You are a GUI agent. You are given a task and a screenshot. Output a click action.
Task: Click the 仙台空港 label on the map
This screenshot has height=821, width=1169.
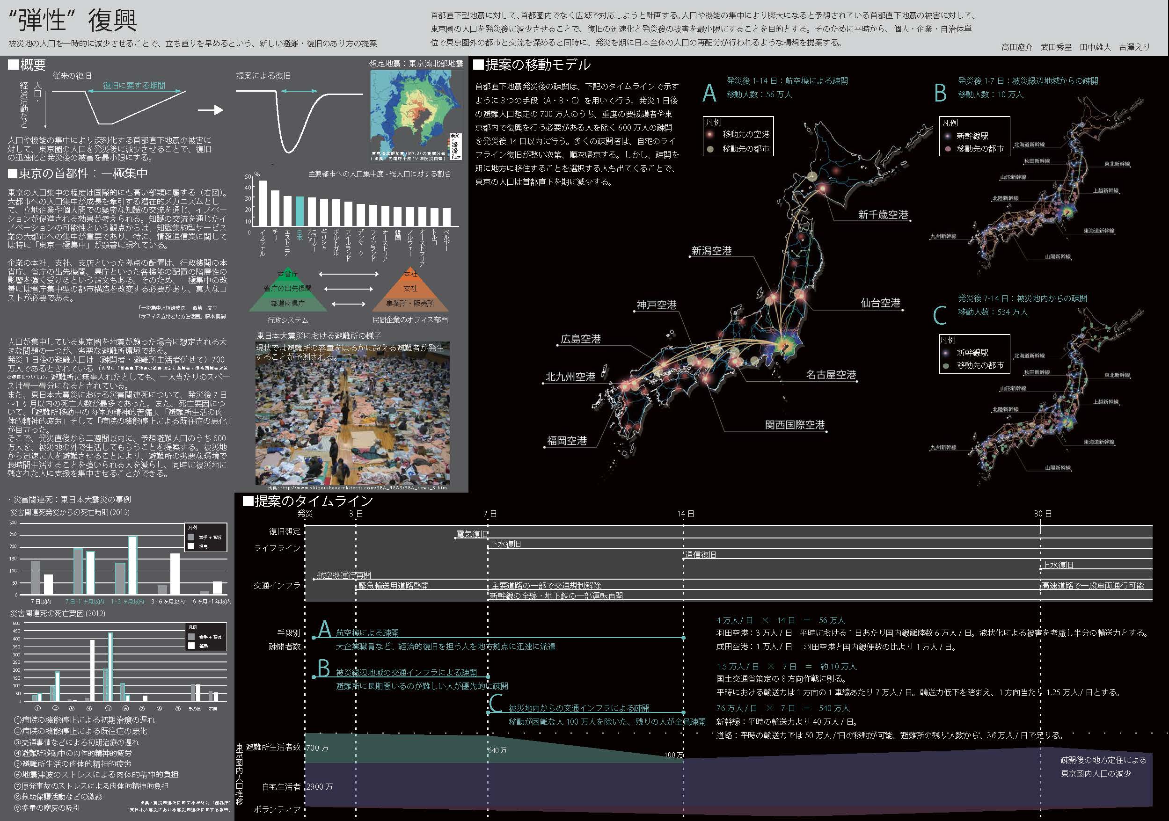tap(881, 303)
